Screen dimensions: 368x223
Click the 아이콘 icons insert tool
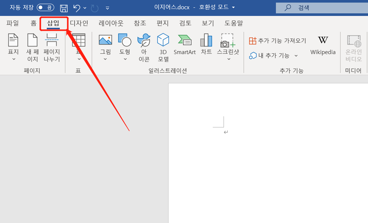tap(144, 46)
